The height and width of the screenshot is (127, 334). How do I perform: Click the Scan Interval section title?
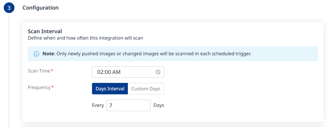[45, 31]
